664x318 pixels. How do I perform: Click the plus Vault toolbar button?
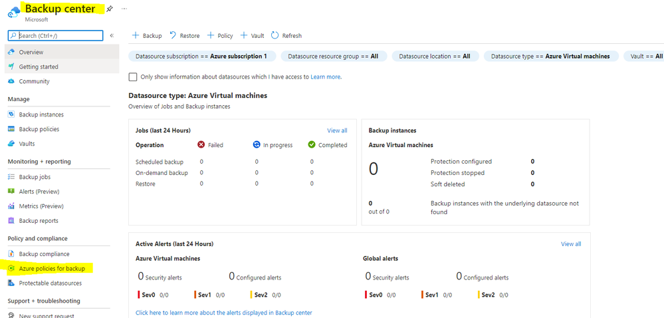(x=253, y=36)
